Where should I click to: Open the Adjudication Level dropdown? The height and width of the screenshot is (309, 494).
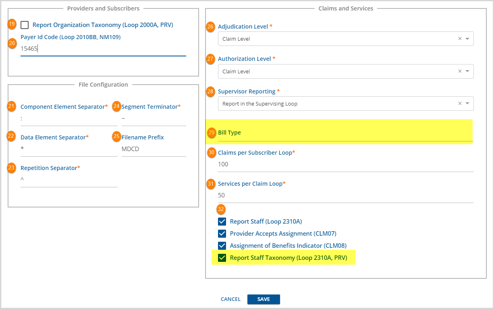468,39
